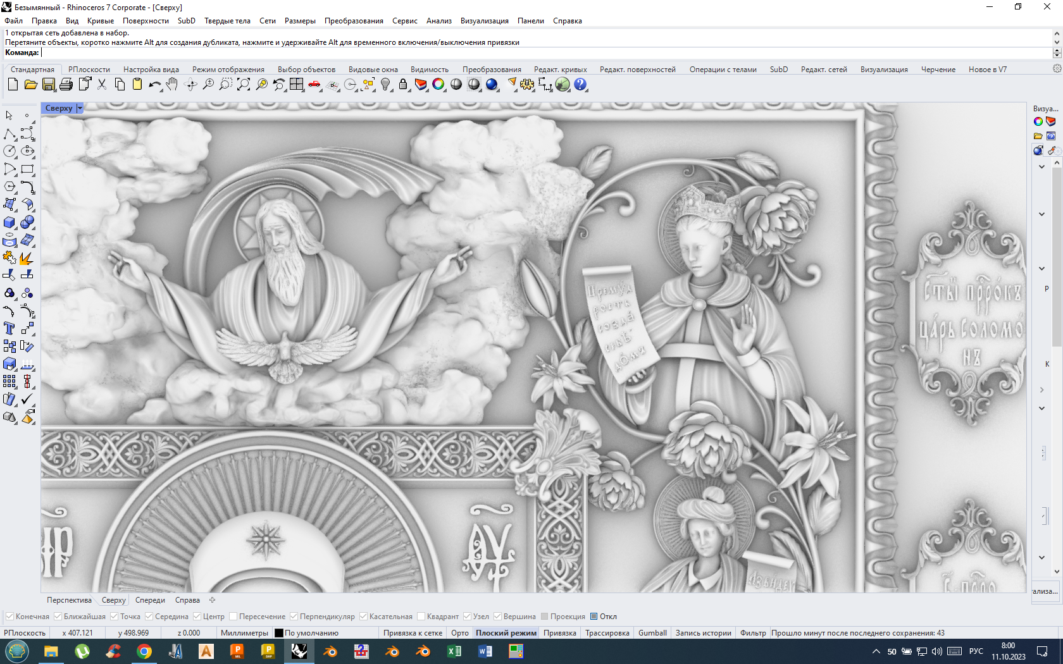Enable the Квадрант osnap checkbox
1063x664 pixels.
(421, 617)
